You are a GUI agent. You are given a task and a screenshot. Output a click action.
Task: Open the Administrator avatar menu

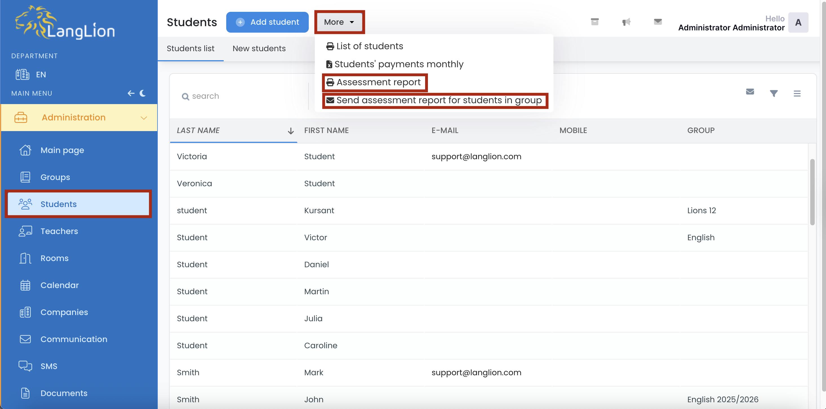(x=798, y=23)
